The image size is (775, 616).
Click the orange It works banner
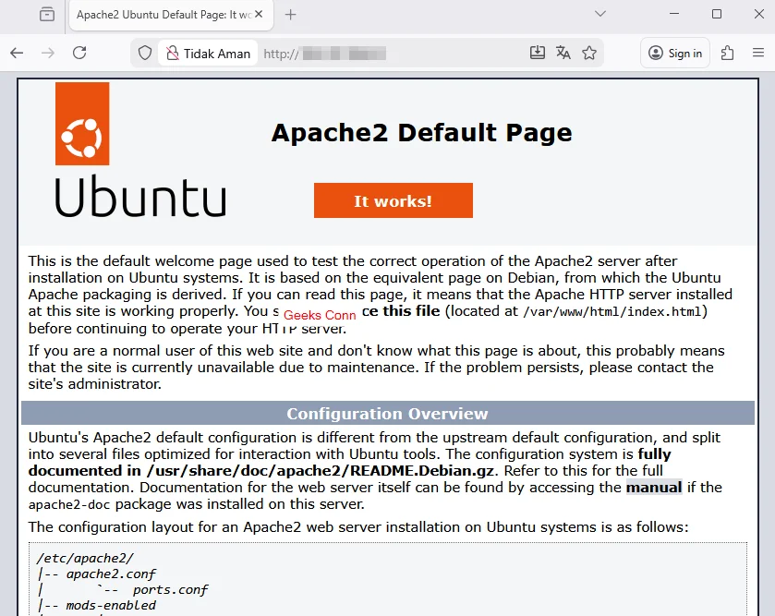point(393,199)
